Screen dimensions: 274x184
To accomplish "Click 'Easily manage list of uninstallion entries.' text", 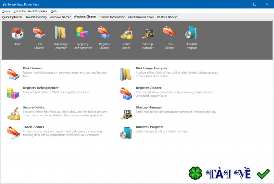I will [x=162, y=131].
